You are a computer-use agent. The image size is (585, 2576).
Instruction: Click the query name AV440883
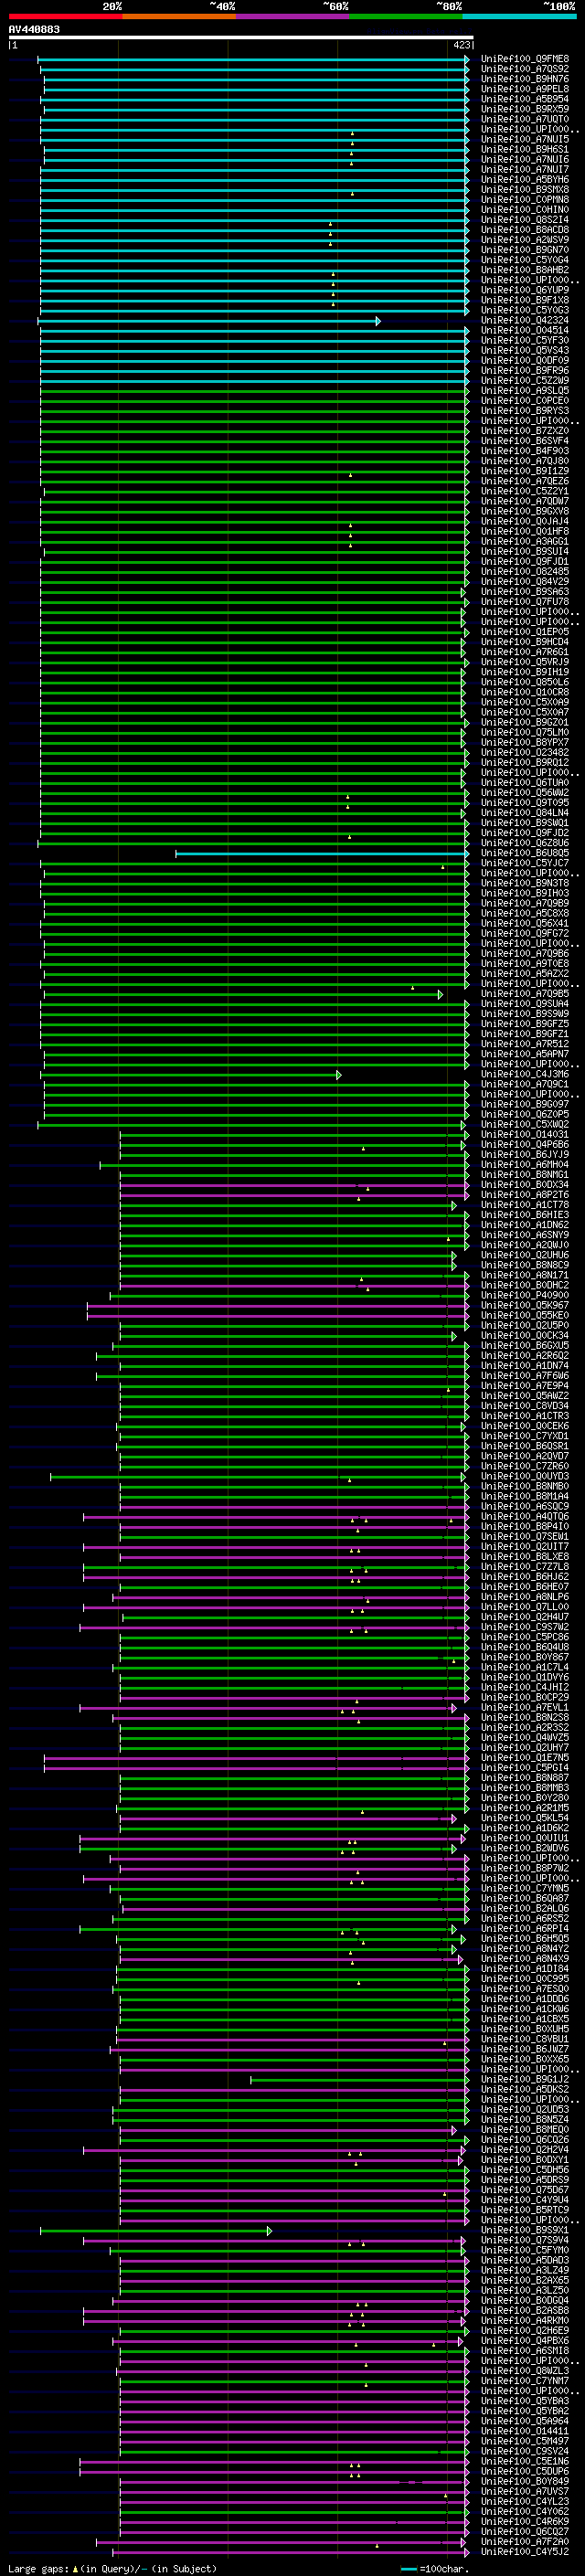(x=34, y=30)
